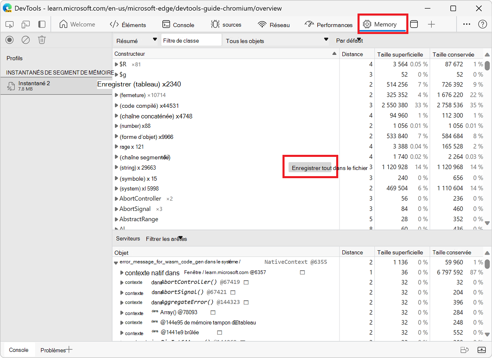The width and height of the screenshot is (492, 358).
Task: Toggle device emulation mode icon
Action: tap(25, 25)
